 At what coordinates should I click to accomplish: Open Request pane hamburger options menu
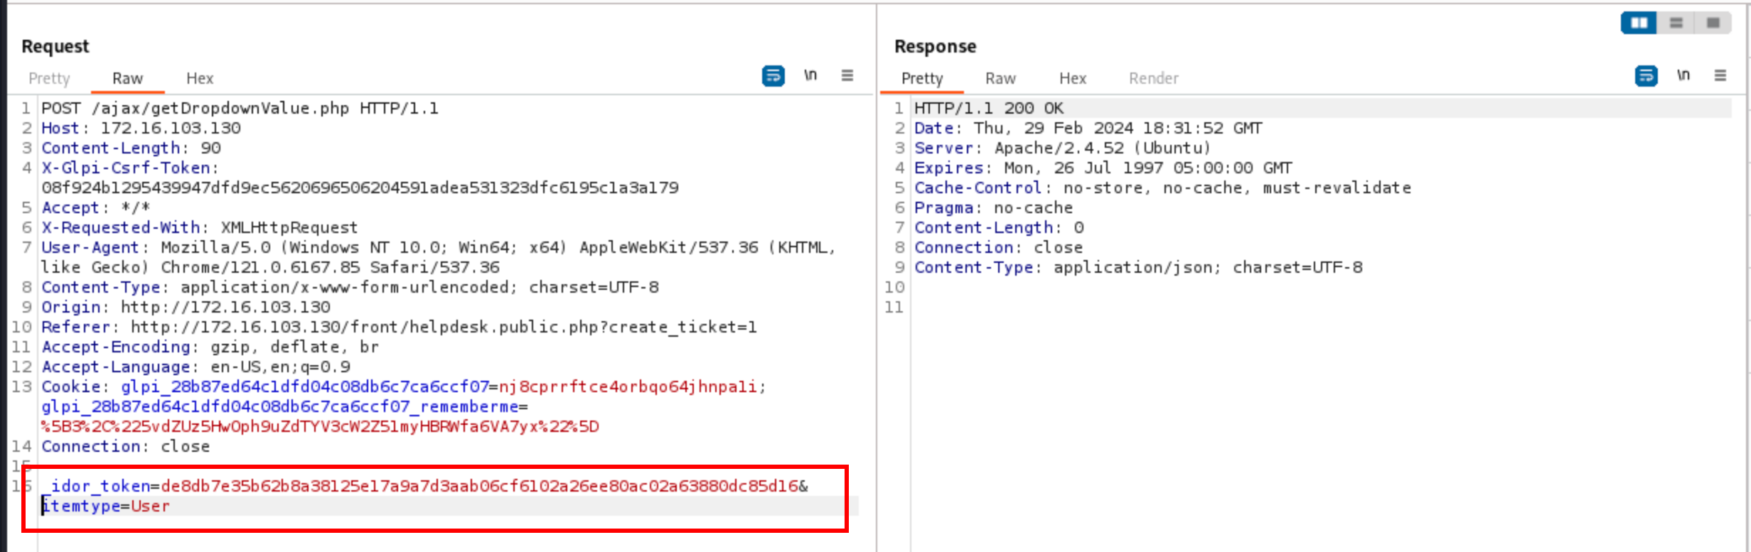[847, 75]
